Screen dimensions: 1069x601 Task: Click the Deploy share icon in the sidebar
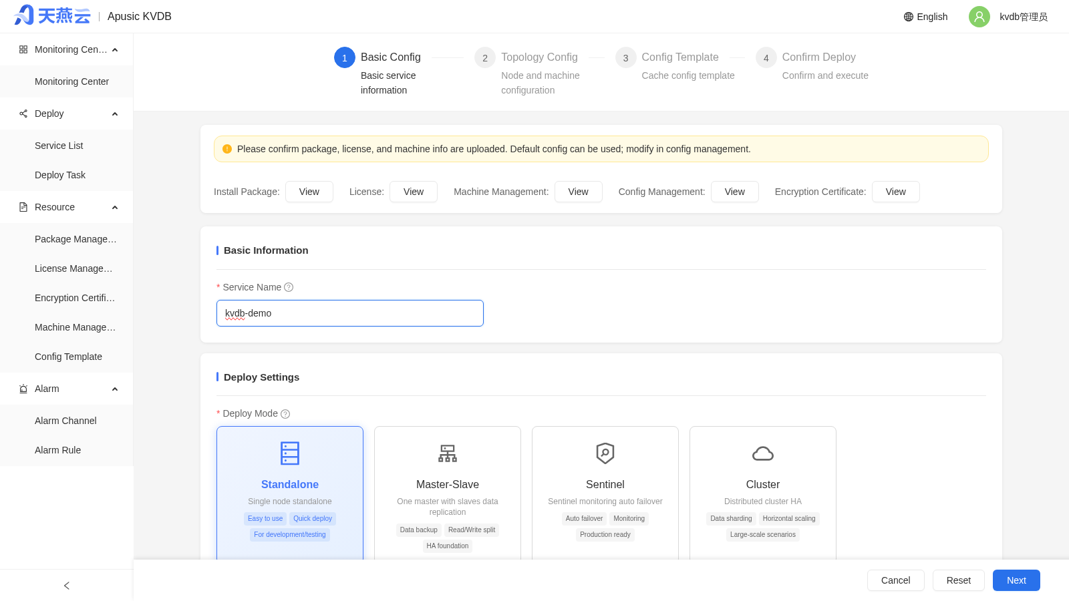click(23, 114)
